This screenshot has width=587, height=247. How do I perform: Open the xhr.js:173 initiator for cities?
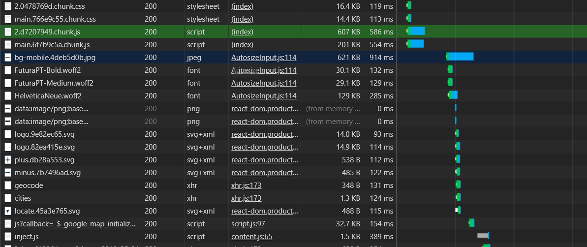click(x=246, y=198)
